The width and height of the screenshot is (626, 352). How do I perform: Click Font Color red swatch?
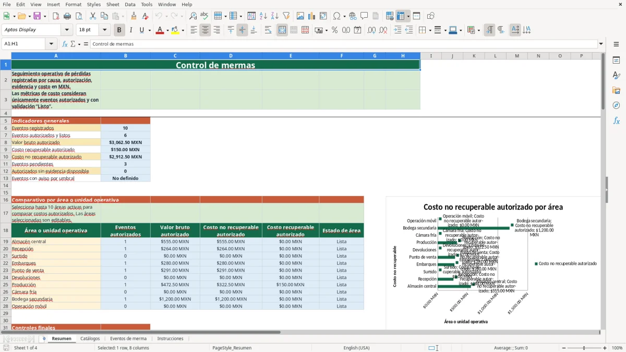(x=160, y=30)
